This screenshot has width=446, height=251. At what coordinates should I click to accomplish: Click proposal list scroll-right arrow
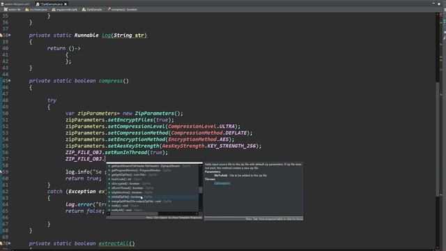point(197,214)
